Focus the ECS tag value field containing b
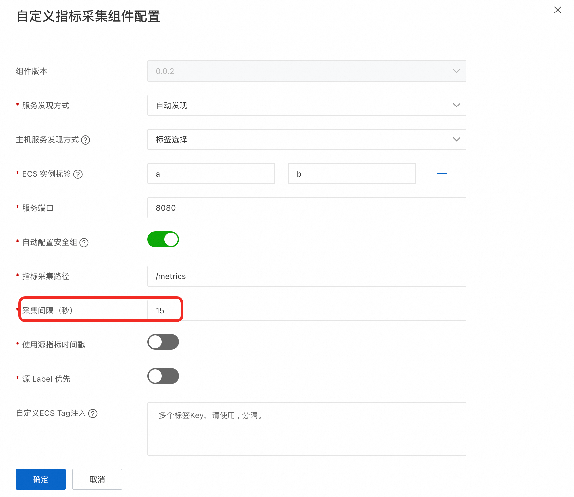This screenshot has width=574, height=497. [x=352, y=174]
